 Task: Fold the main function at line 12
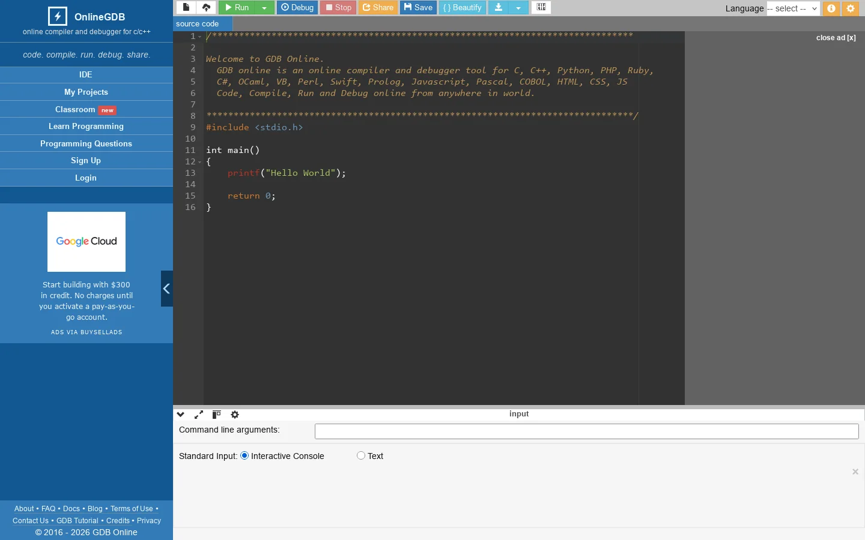200,162
